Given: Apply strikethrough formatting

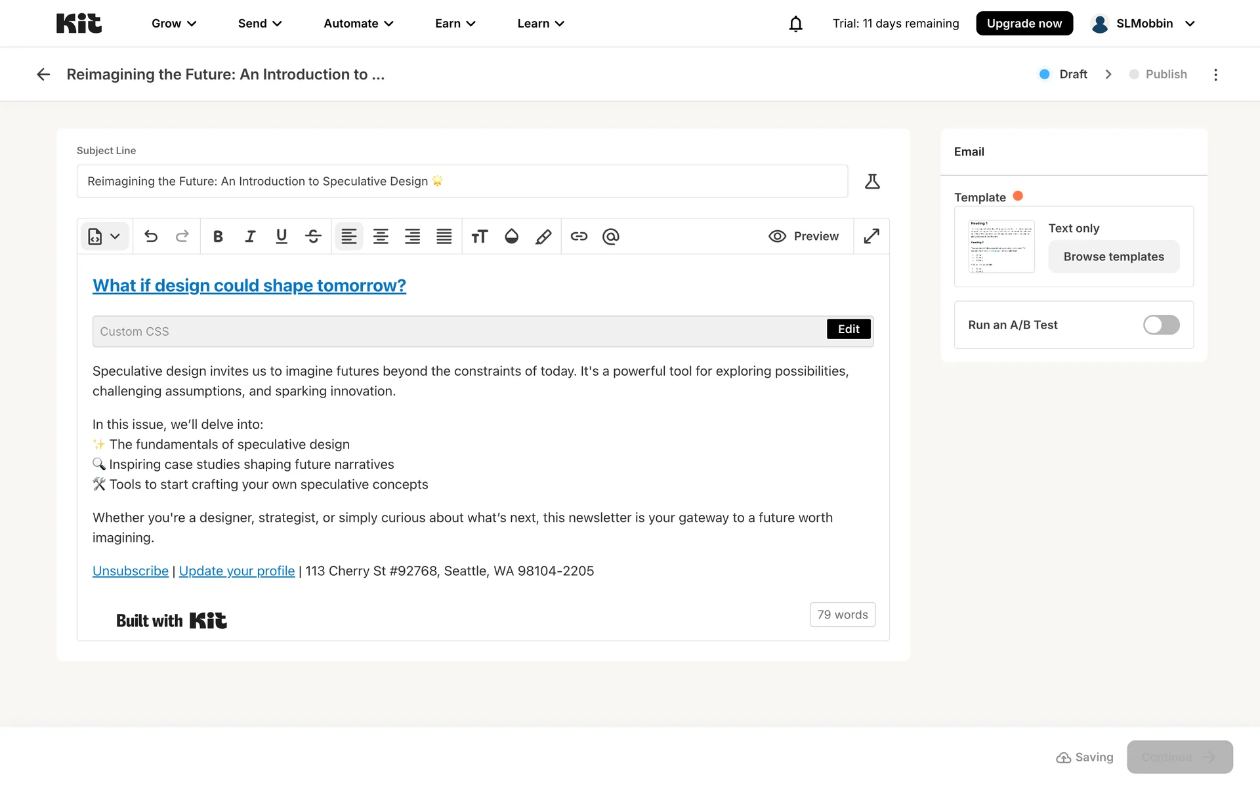Looking at the screenshot, I should point(313,236).
